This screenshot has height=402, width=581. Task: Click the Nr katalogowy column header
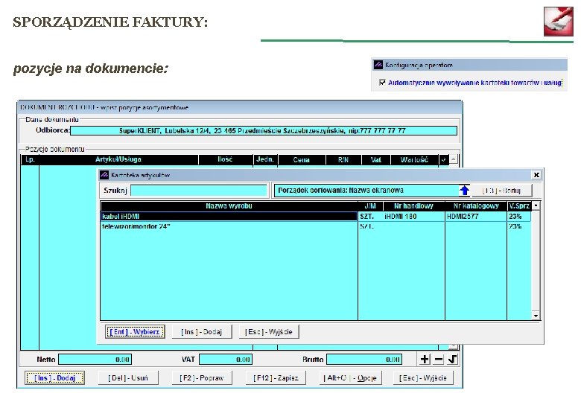476,205
